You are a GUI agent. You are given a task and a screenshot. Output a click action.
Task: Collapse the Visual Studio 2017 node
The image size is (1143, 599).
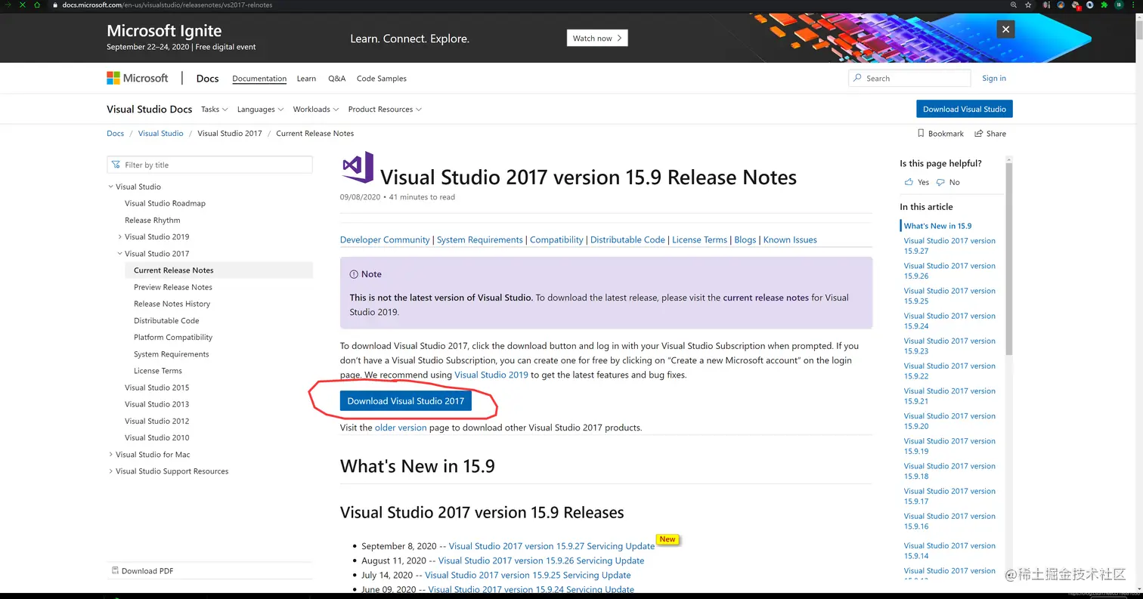point(119,254)
